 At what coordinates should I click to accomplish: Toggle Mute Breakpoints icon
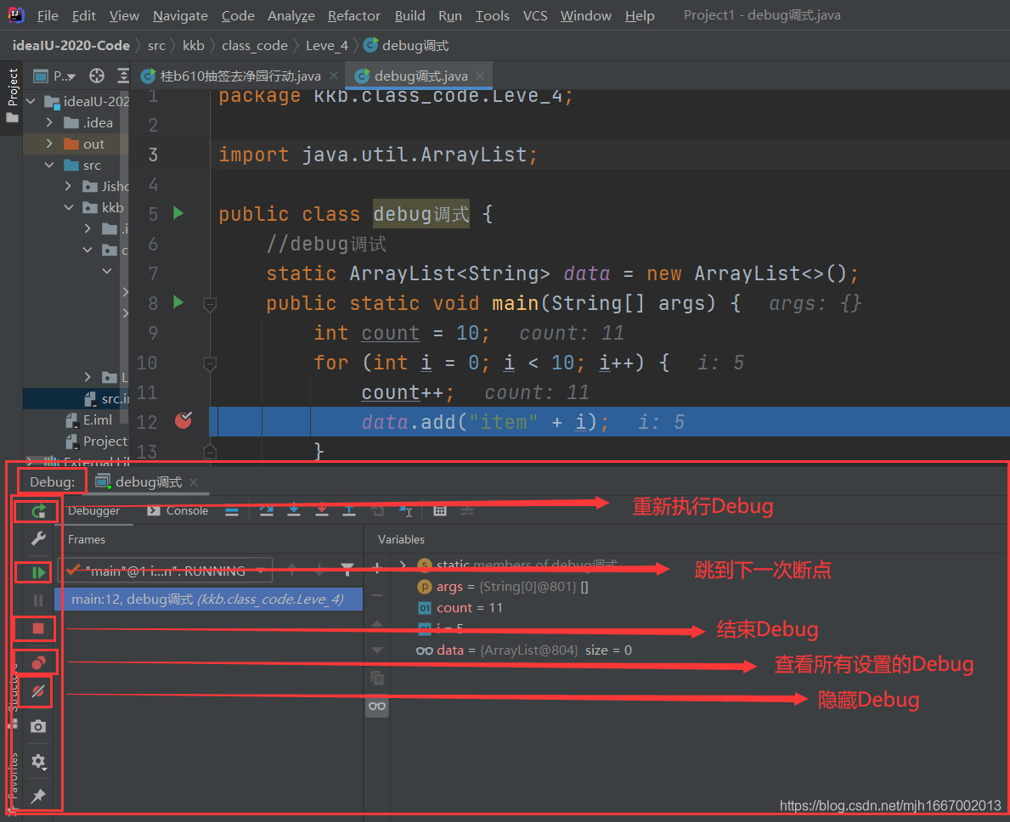pyautogui.click(x=38, y=692)
